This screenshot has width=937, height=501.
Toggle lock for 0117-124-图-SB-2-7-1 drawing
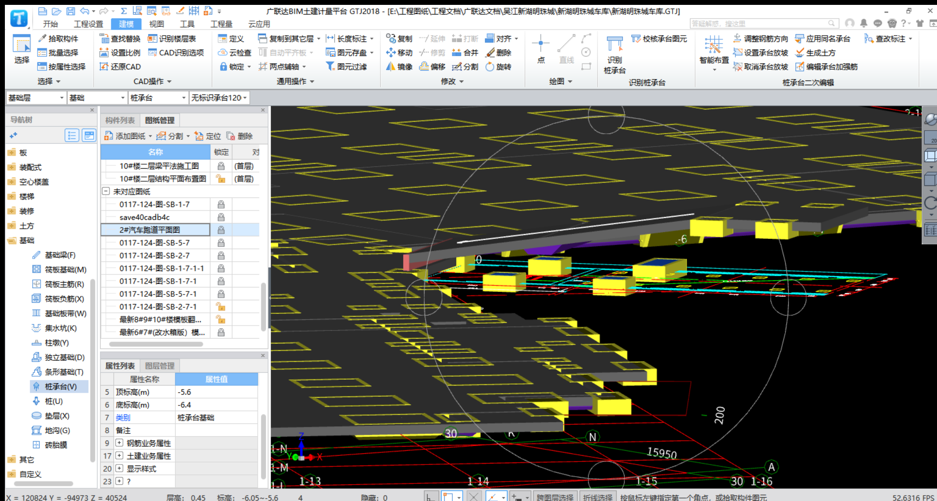(221, 307)
